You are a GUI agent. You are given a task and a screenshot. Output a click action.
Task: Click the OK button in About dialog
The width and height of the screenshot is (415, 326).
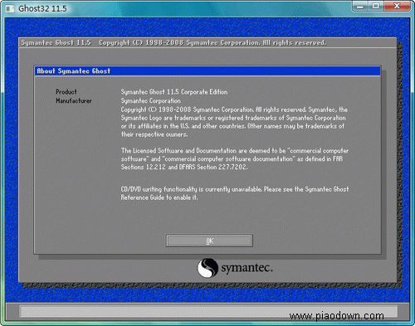209,241
